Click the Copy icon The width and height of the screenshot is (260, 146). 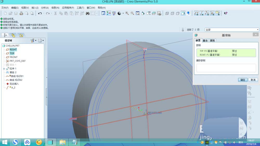[61, 13]
